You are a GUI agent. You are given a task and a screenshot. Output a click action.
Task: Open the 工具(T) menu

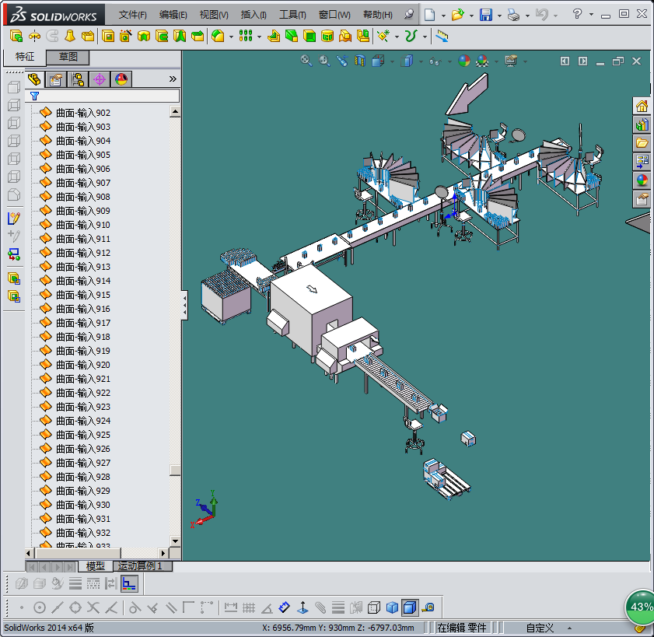[292, 15]
